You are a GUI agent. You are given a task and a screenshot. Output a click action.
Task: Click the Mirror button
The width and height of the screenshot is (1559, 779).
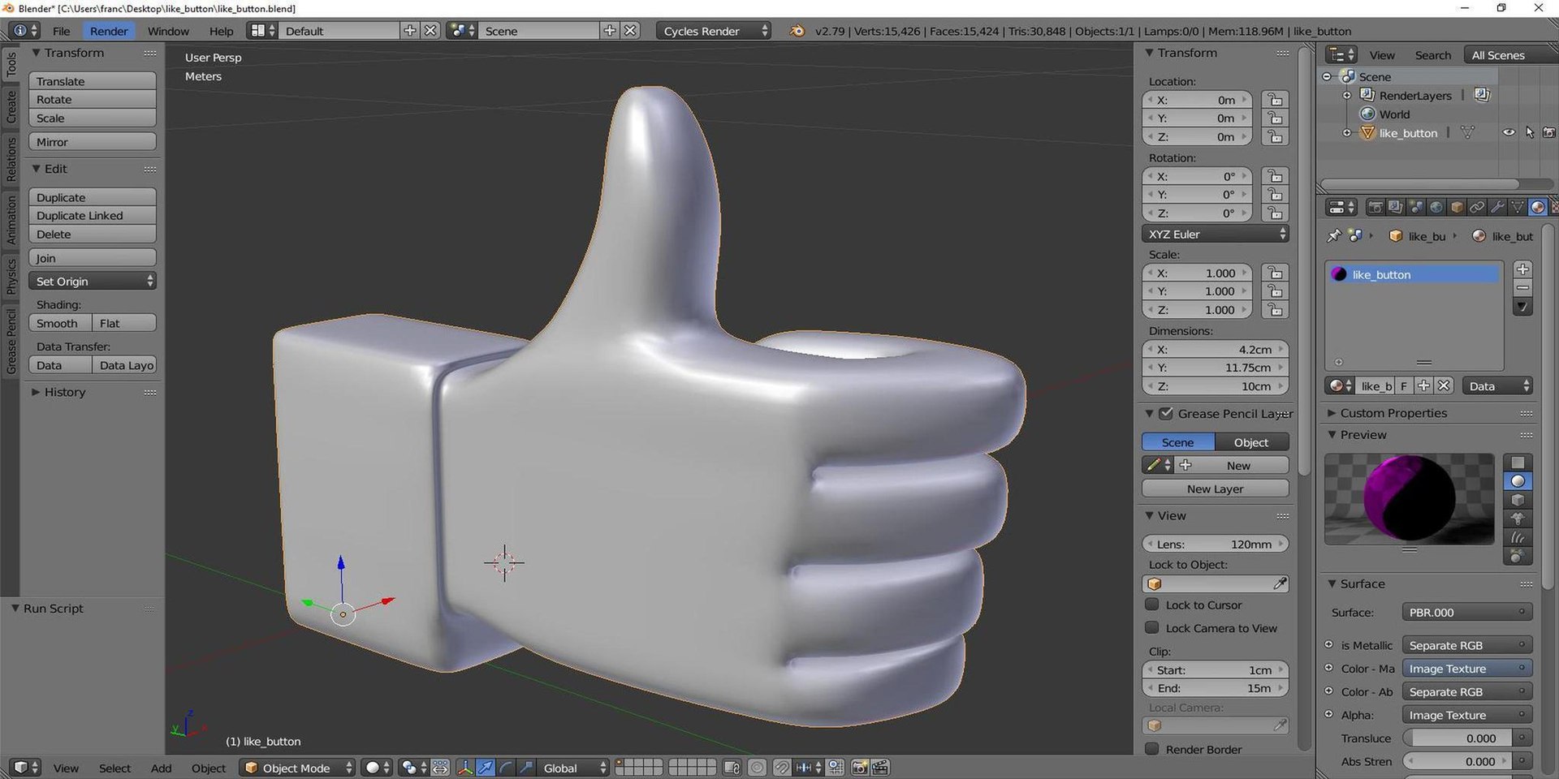point(92,142)
